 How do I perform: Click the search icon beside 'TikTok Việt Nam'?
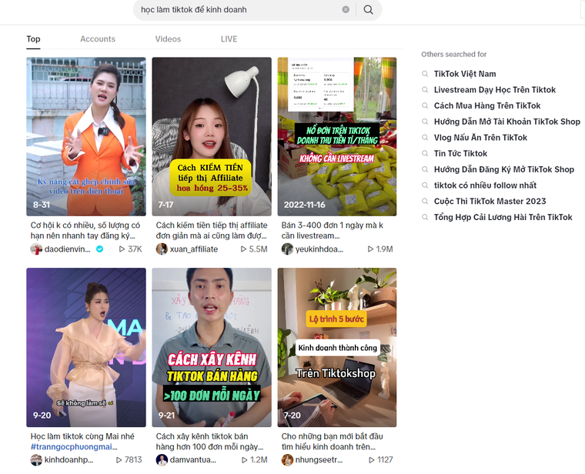coord(425,74)
